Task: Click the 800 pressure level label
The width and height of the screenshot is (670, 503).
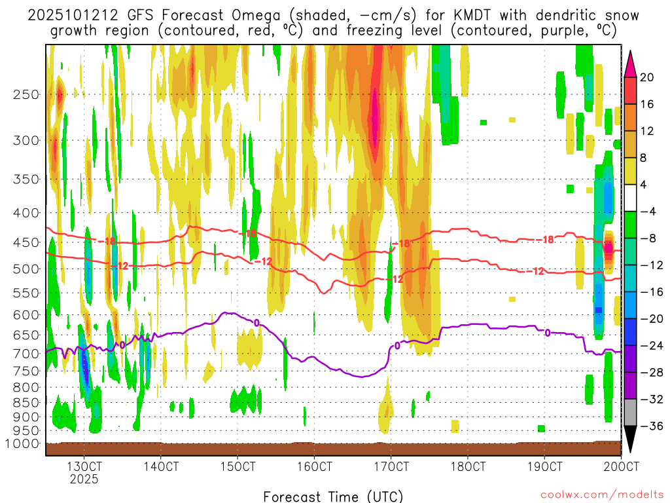Action: click(26, 388)
